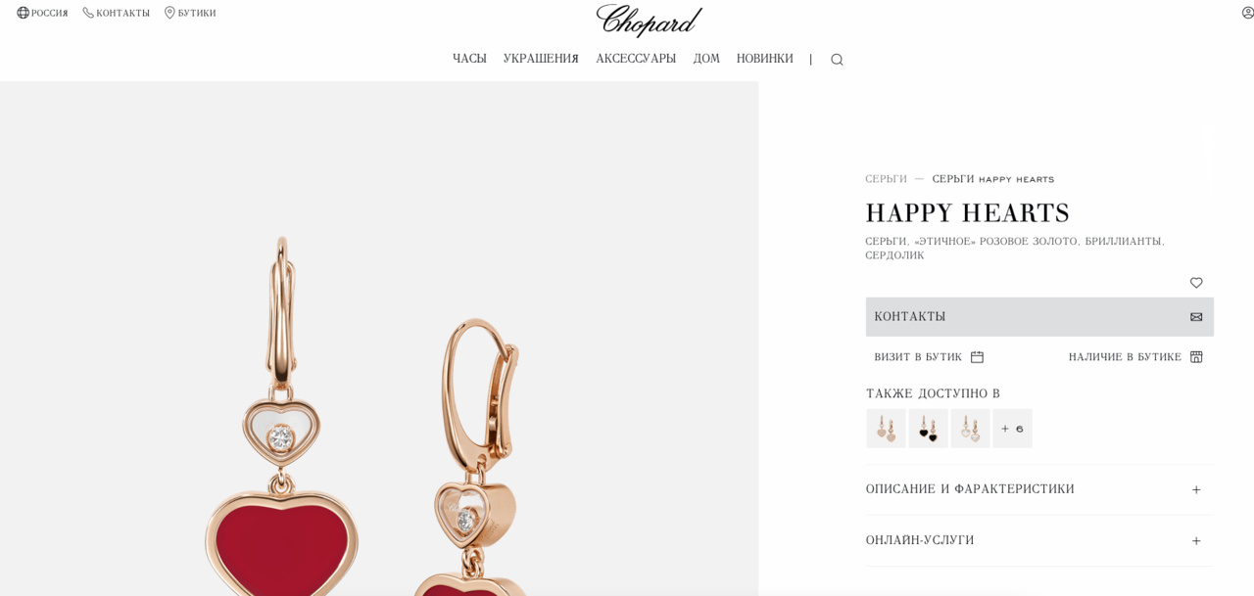Add earrings to wishlist heart icon
This screenshot has height=596, width=1254.
pos(1196,283)
